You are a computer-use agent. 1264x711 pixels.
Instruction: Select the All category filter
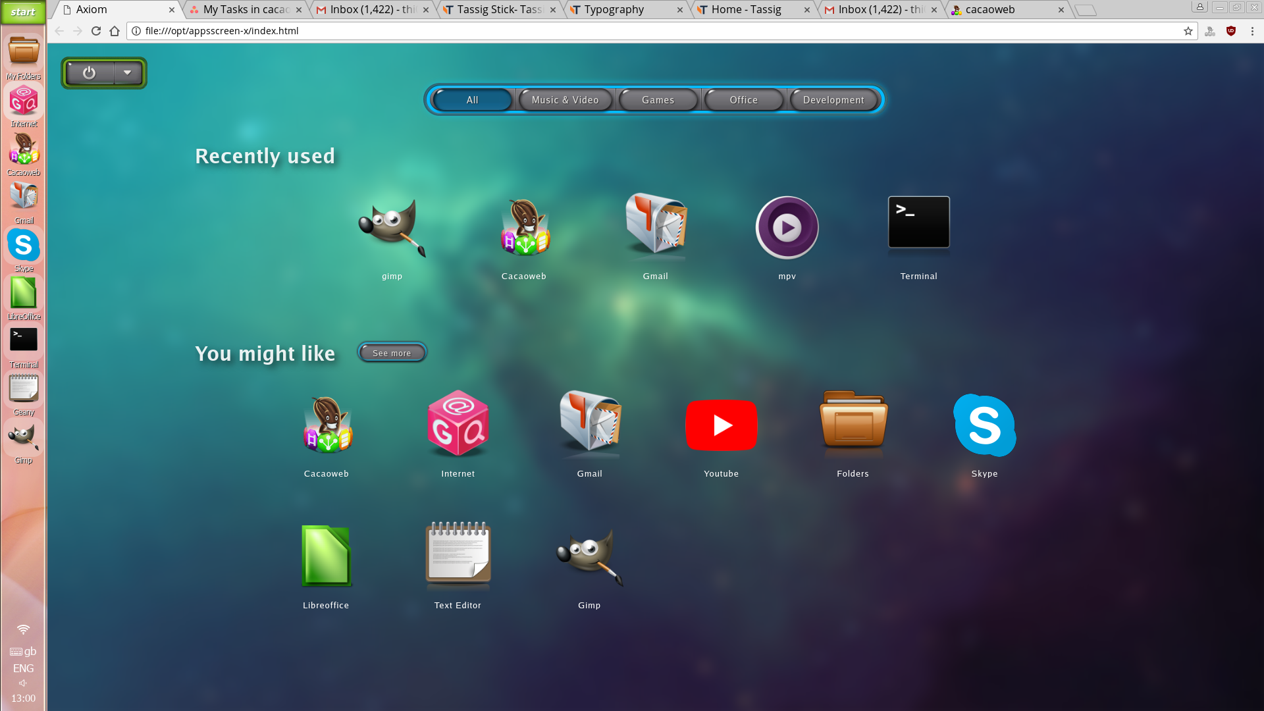[x=473, y=100]
